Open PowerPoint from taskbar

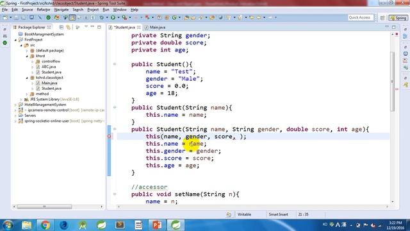(x=157, y=225)
